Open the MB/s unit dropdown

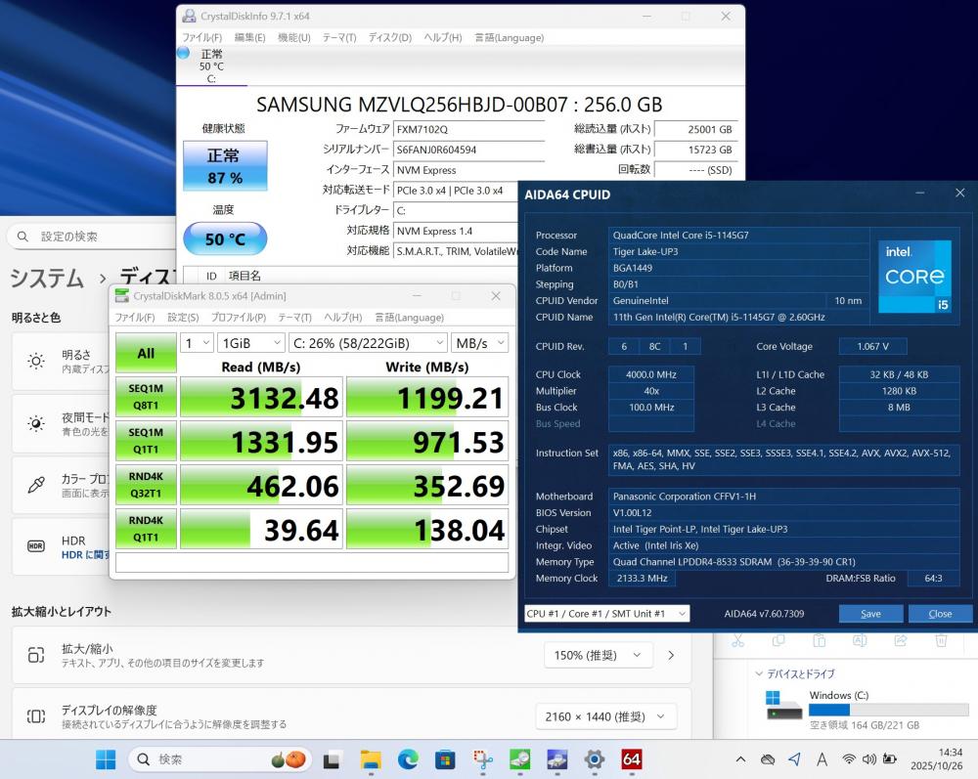(x=479, y=343)
